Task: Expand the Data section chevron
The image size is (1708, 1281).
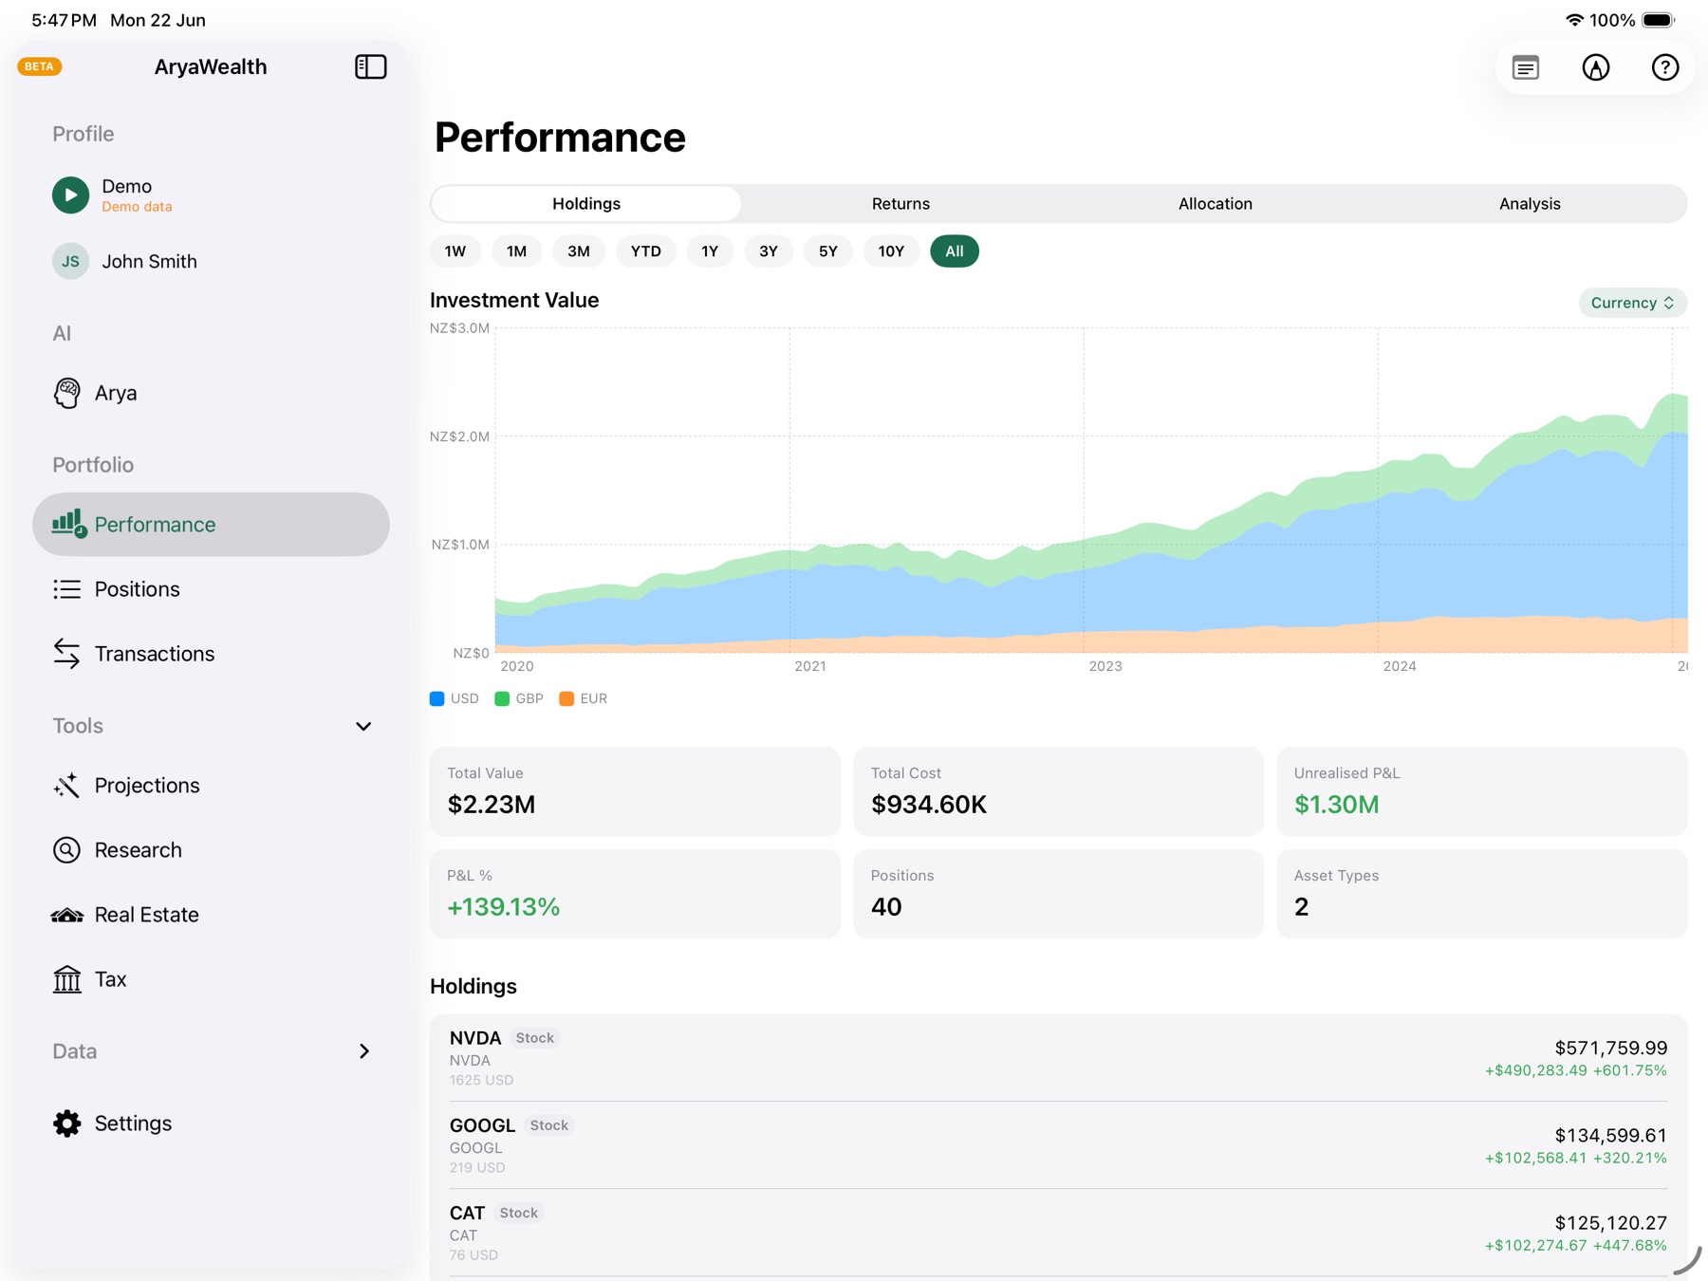Action: pos(363,1051)
